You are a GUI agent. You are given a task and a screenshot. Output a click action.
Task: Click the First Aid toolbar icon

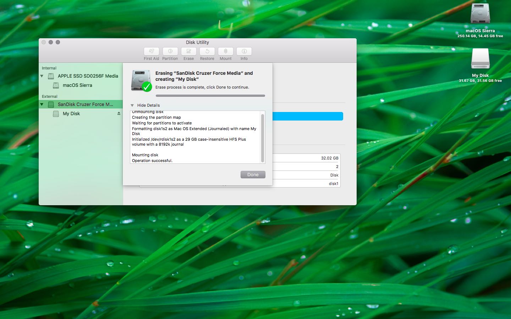(x=152, y=51)
